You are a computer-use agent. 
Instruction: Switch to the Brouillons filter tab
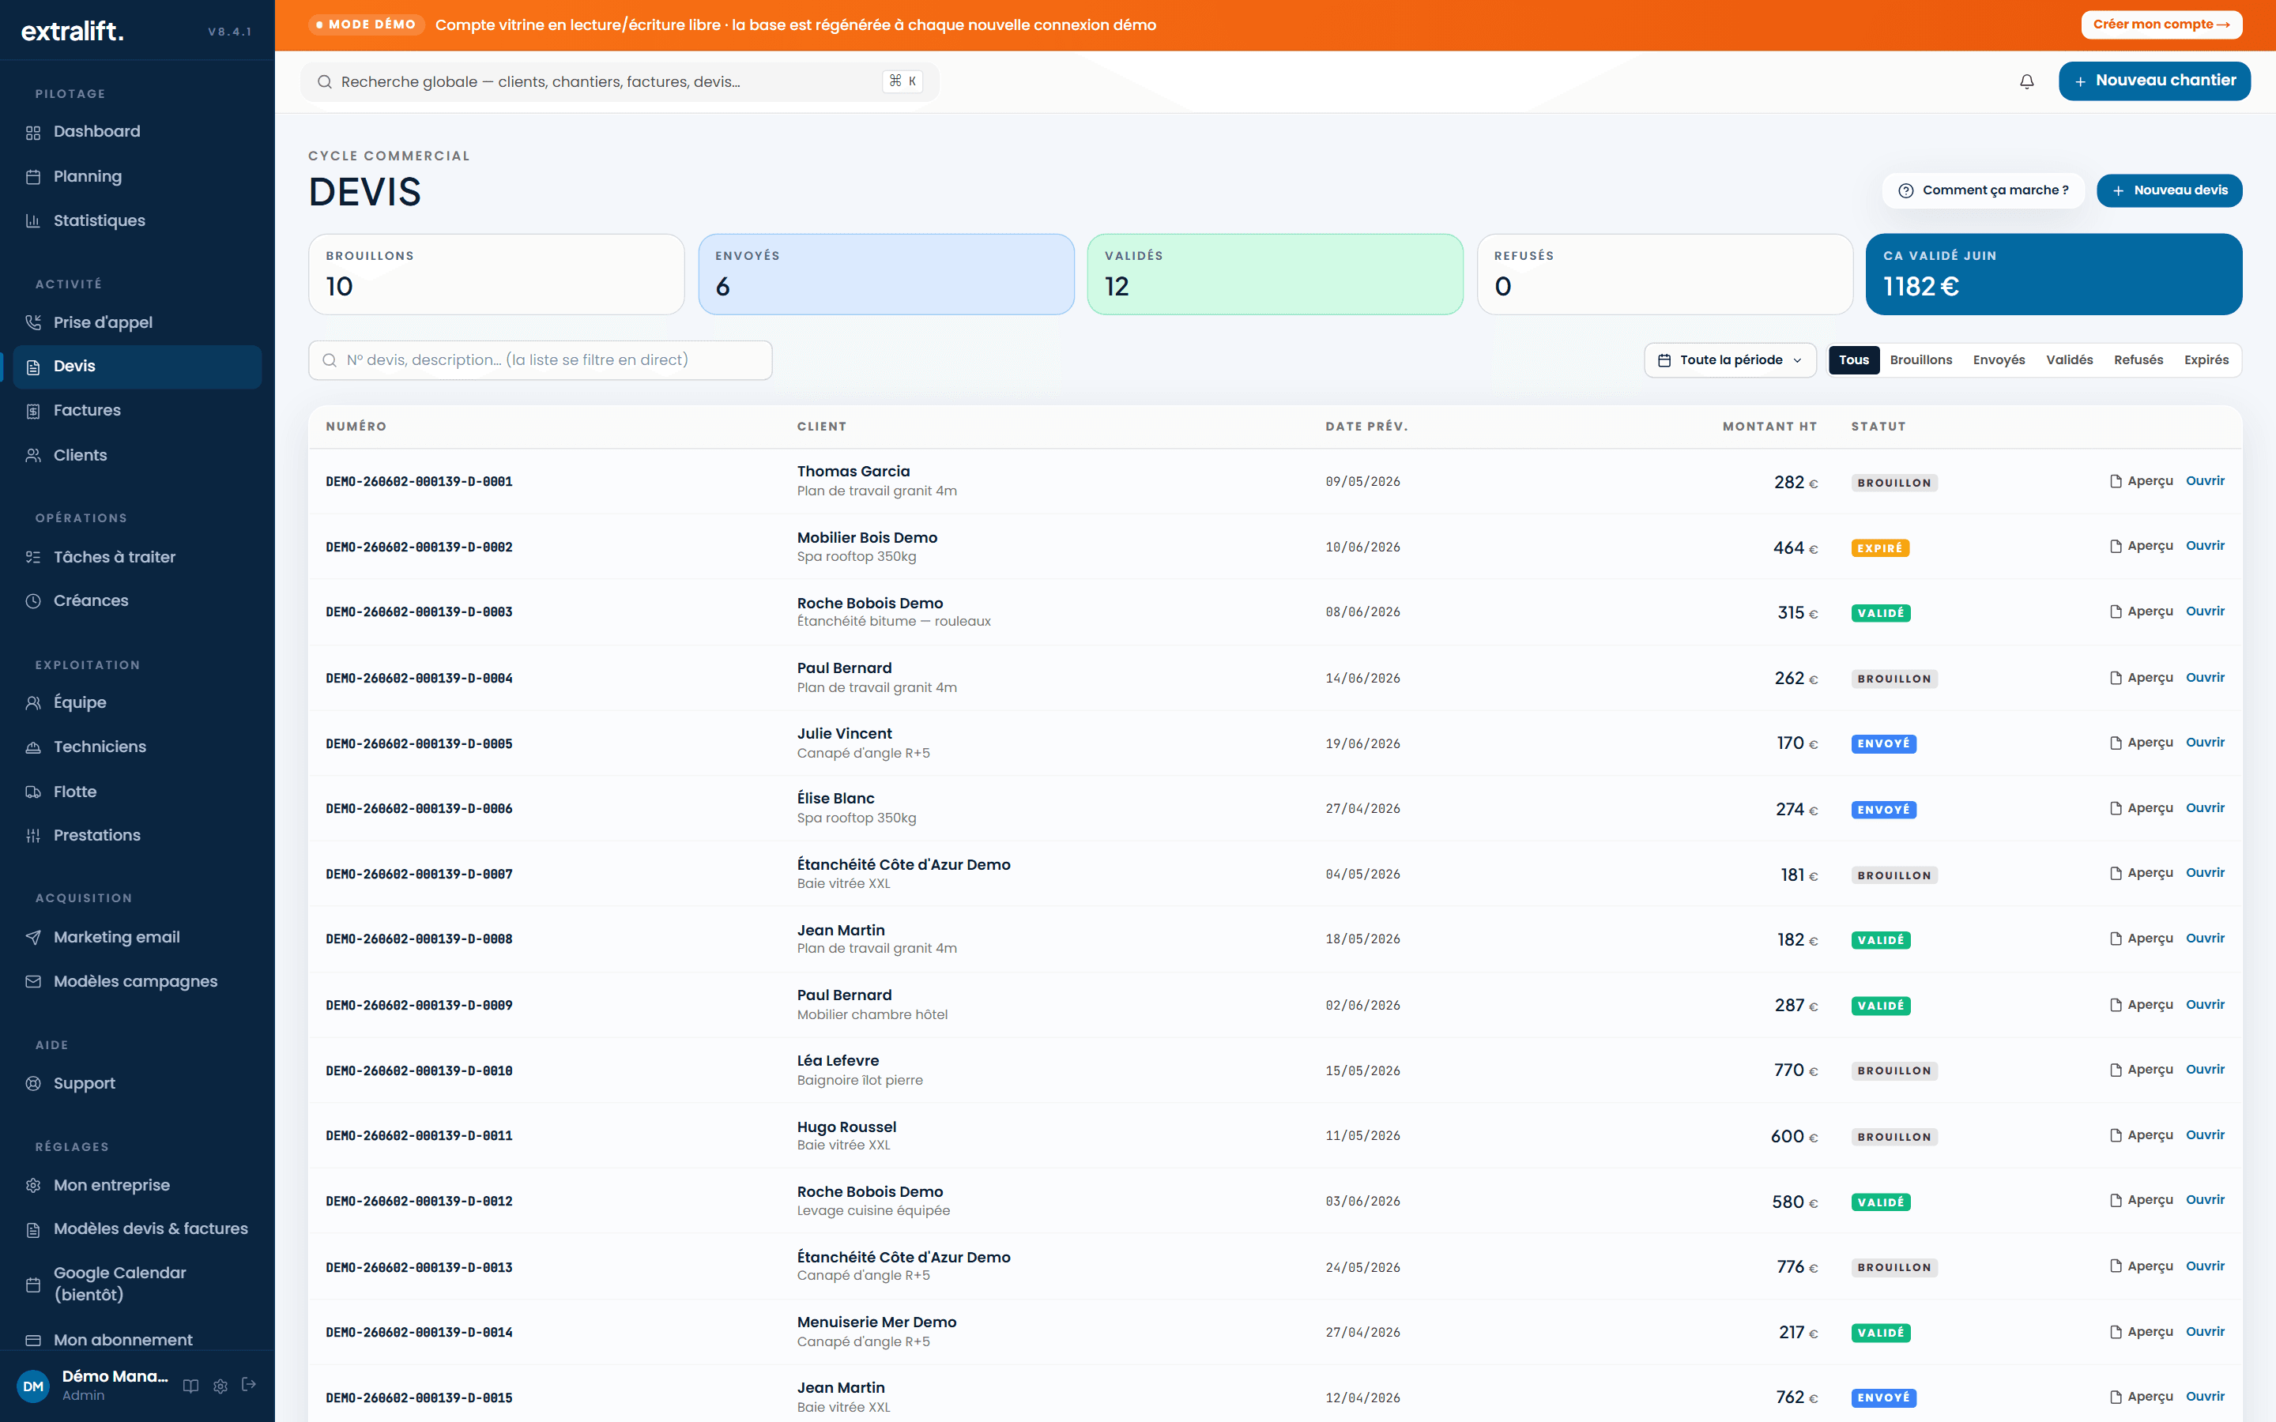(1920, 360)
